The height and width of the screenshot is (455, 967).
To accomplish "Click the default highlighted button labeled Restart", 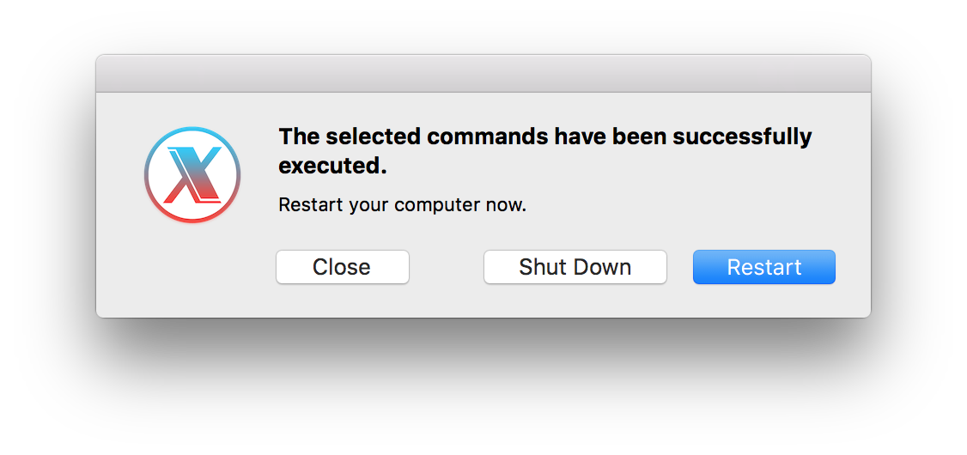I will click(764, 267).
